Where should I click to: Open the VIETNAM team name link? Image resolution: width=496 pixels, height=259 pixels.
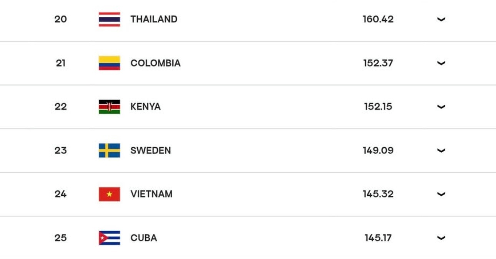(x=151, y=194)
